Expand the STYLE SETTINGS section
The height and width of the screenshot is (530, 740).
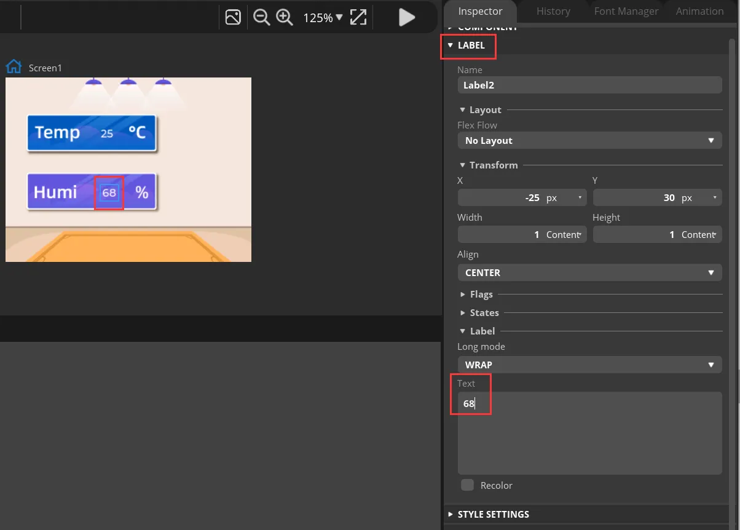click(493, 514)
